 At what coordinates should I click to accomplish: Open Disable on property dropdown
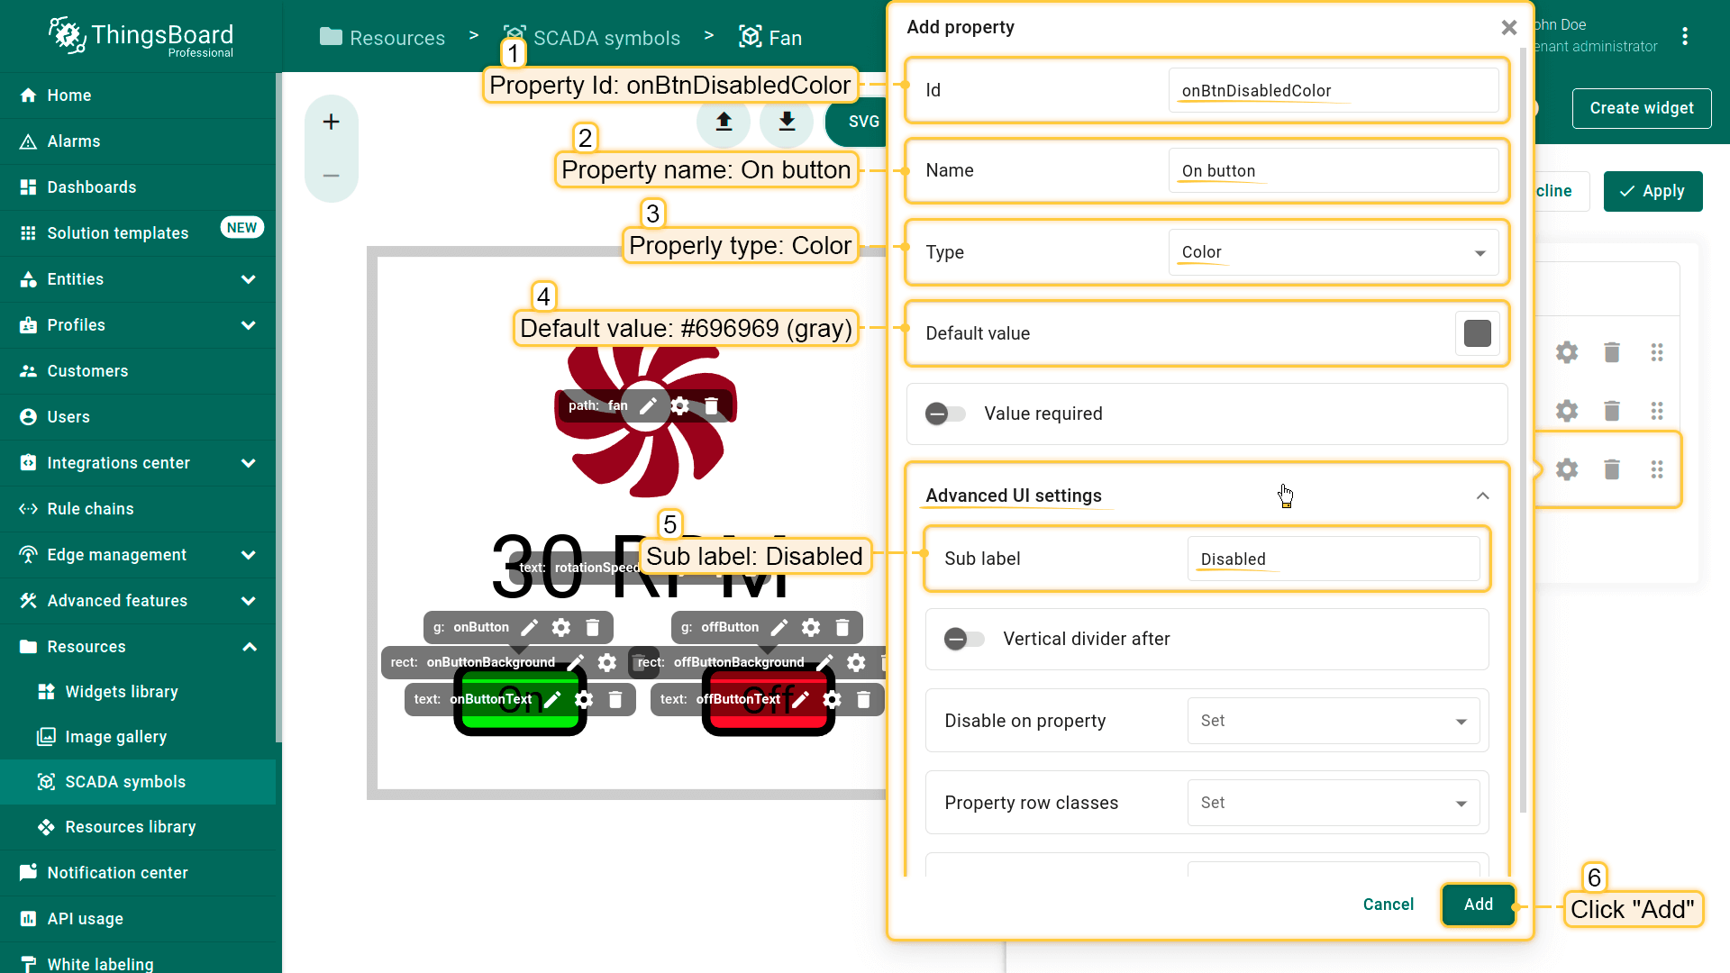point(1333,721)
